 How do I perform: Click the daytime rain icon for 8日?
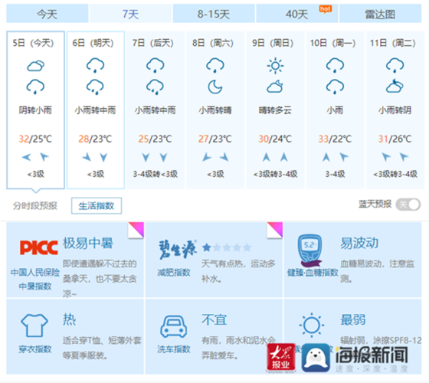point(215,65)
